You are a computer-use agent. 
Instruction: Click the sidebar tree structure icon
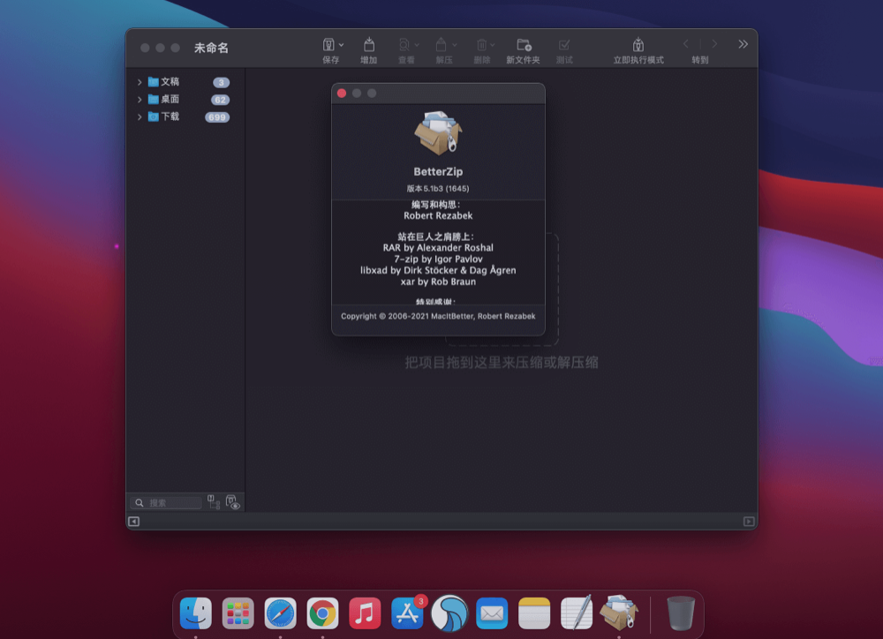click(x=214, y=502)
